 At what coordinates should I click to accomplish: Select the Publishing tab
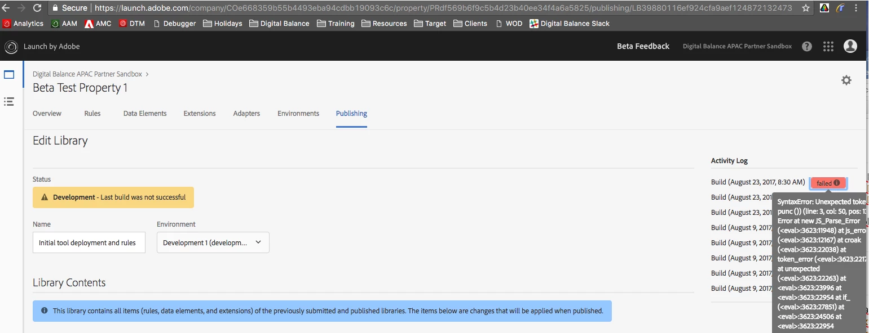pos(351,113)
